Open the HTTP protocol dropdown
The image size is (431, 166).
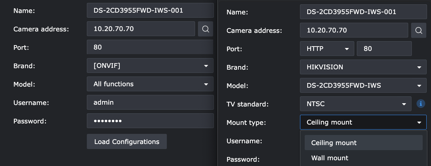pyautogui.click(x=327, y=48)
